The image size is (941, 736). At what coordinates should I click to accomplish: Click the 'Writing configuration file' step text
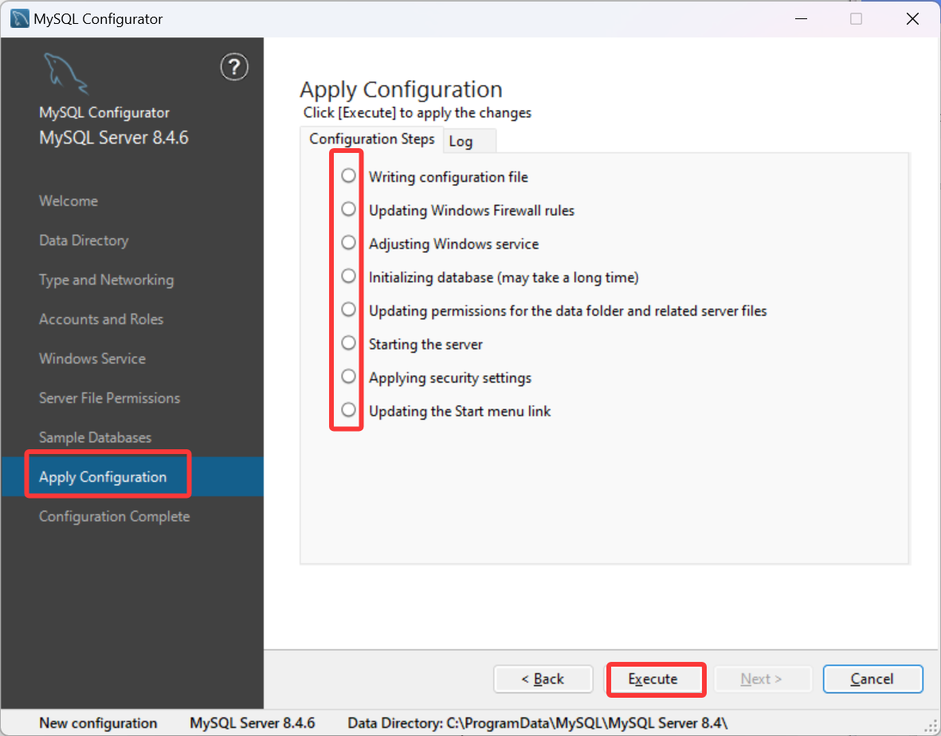[x=449, y=178]
